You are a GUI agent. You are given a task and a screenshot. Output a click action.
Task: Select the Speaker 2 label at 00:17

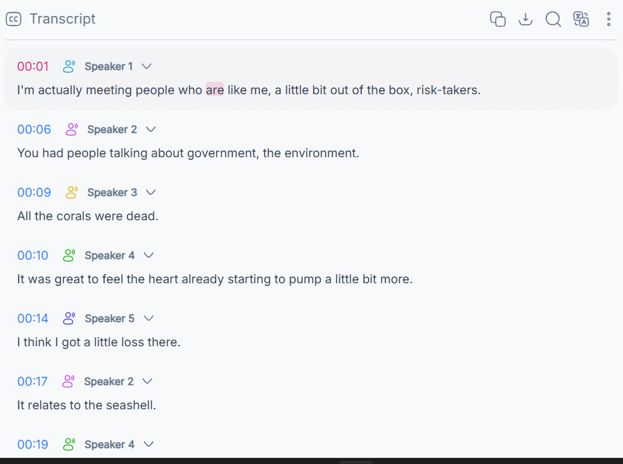[x=109, y=382]
